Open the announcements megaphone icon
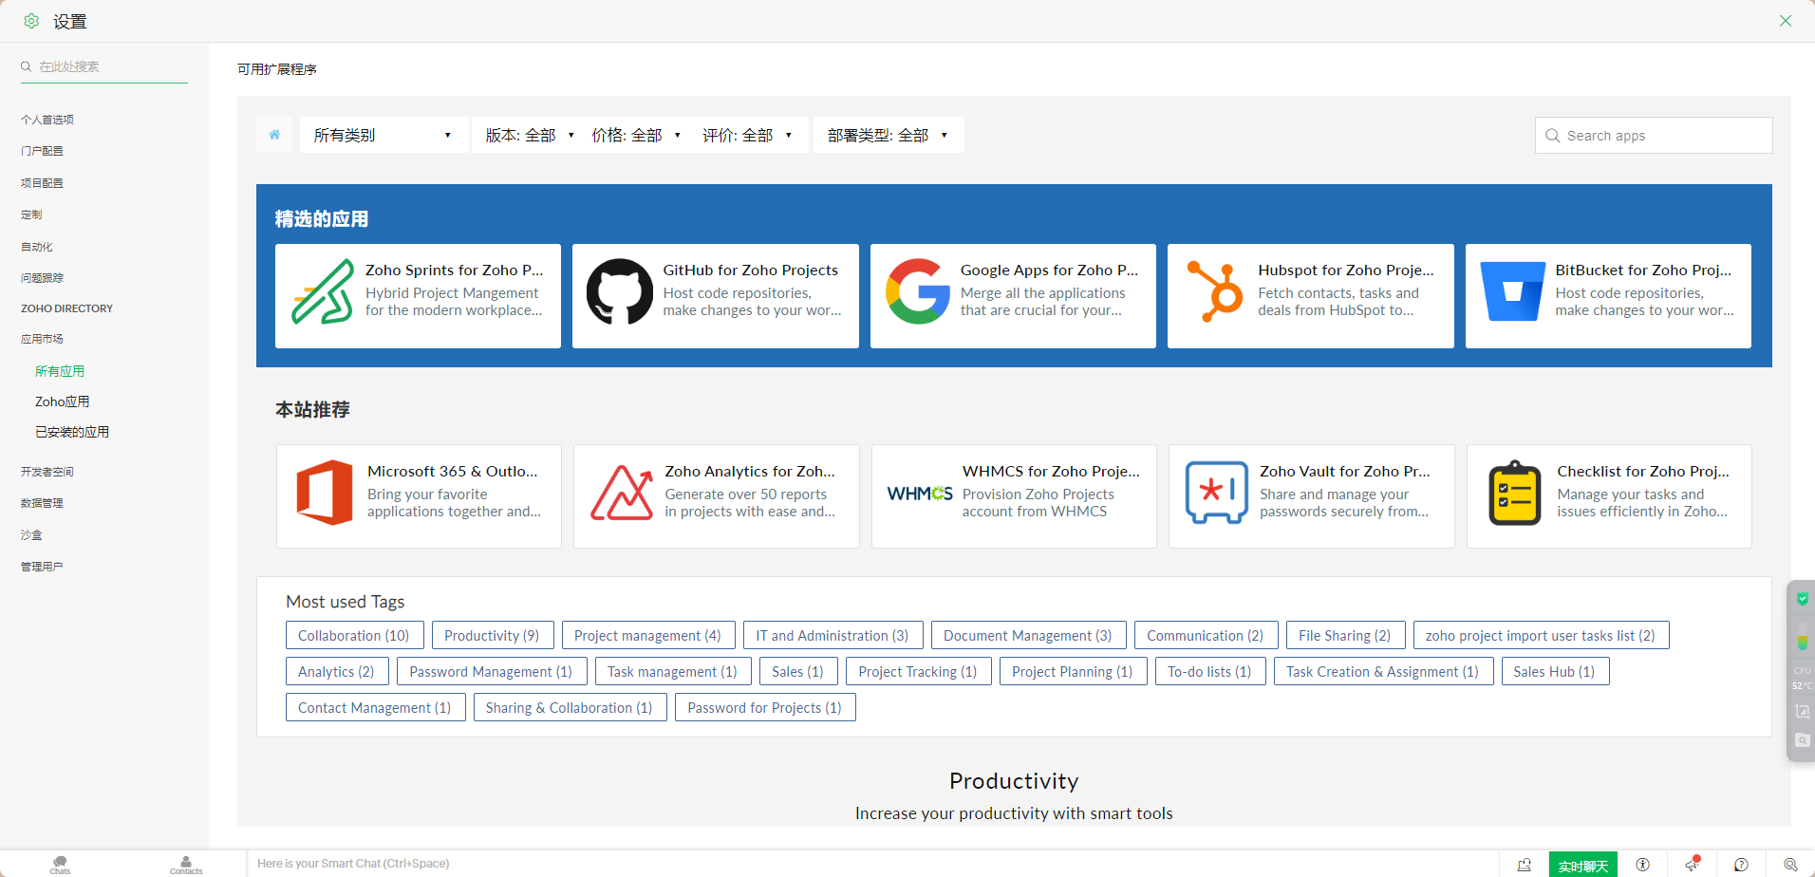 [x=1692, y=864]
